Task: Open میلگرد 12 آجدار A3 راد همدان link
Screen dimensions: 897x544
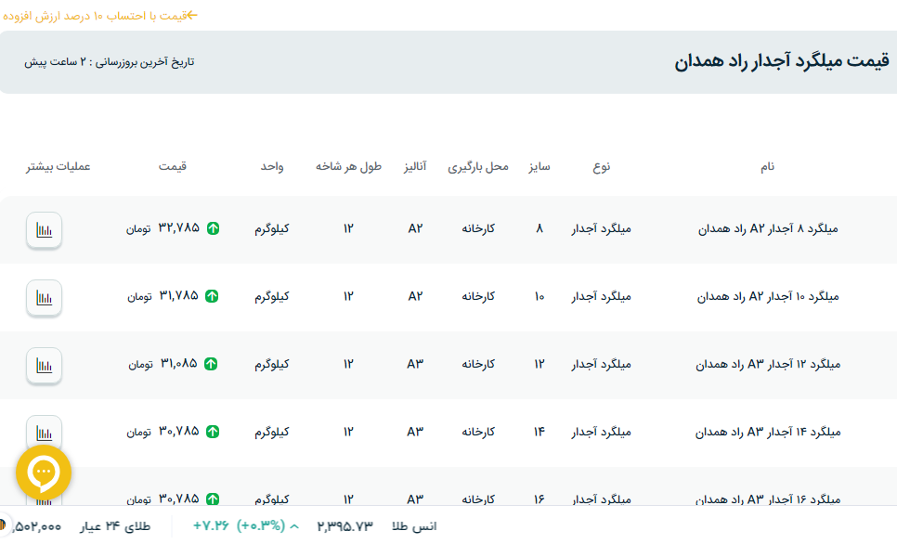Action: click(768, 365)
